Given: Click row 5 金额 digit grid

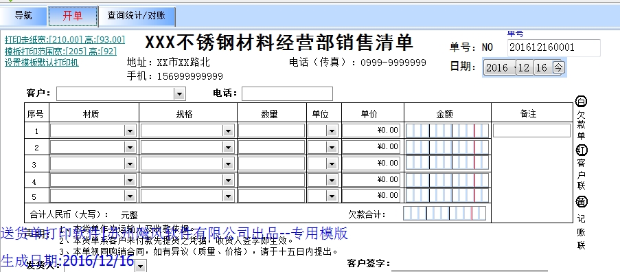Looking at the screenshot, I should coord(447,196).
